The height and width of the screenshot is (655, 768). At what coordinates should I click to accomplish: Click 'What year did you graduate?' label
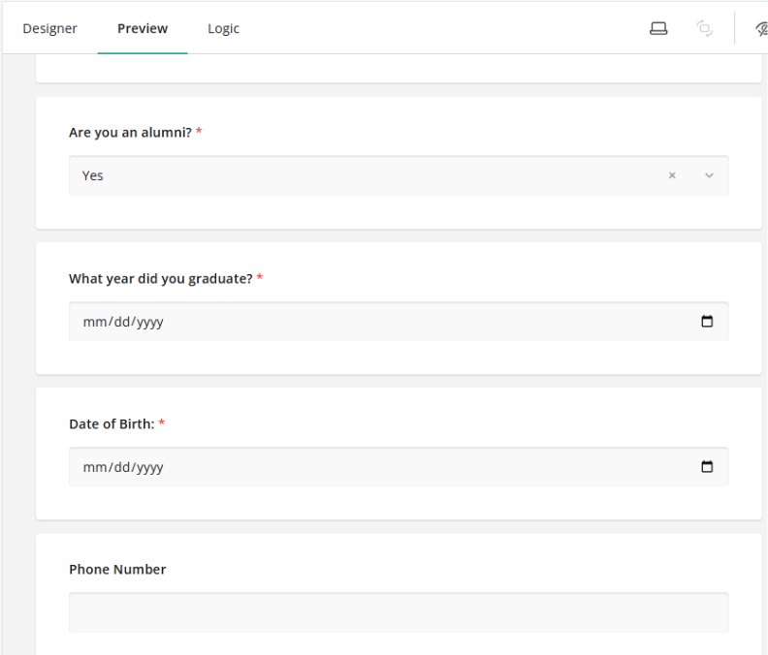coord(161,278)
